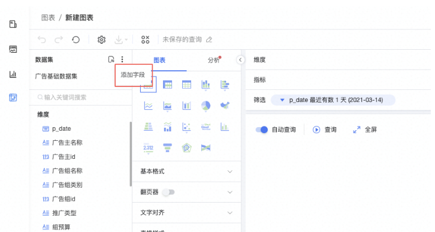Screen dimensions: 435x232
Task: Select the pivot table chart type
Action: [x=167, y=85]
